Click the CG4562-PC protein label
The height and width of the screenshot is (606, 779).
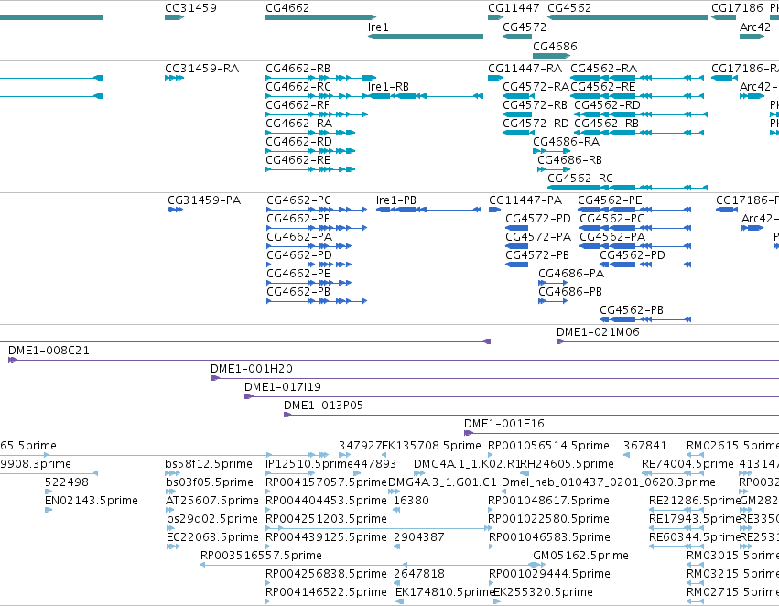[612, 219]
